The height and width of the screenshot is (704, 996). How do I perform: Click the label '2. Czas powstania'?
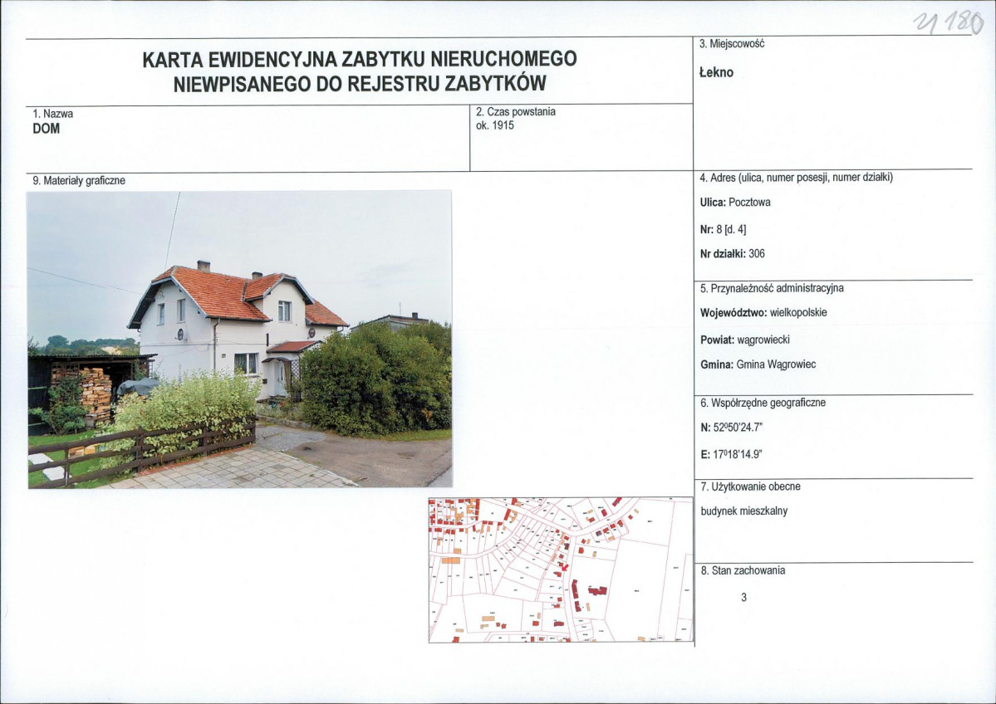[516, 112]
